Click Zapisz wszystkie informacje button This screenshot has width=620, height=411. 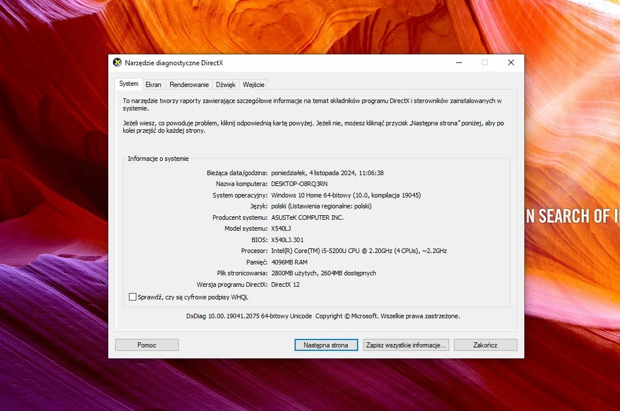(406, 345)
